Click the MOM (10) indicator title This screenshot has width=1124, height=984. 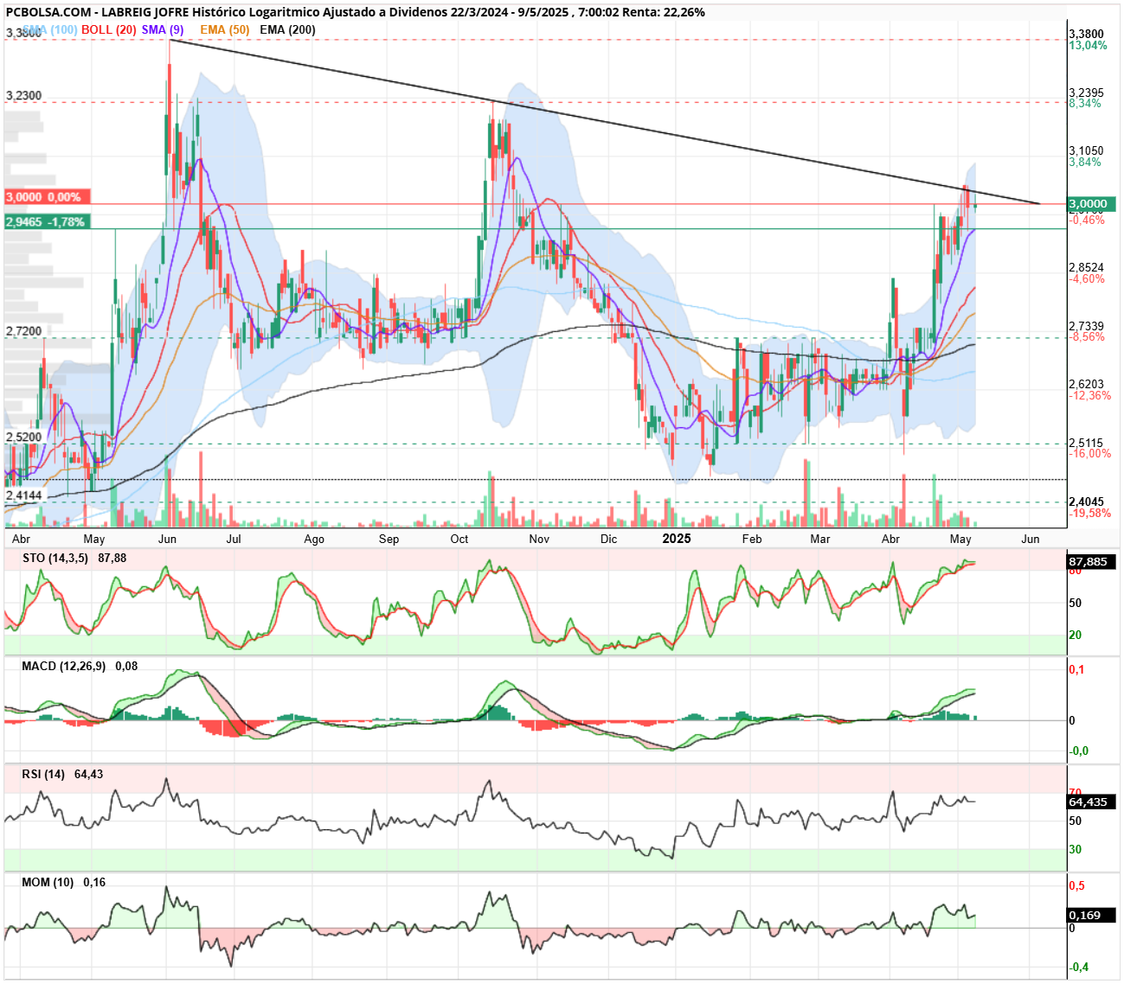tap(48, 882)
